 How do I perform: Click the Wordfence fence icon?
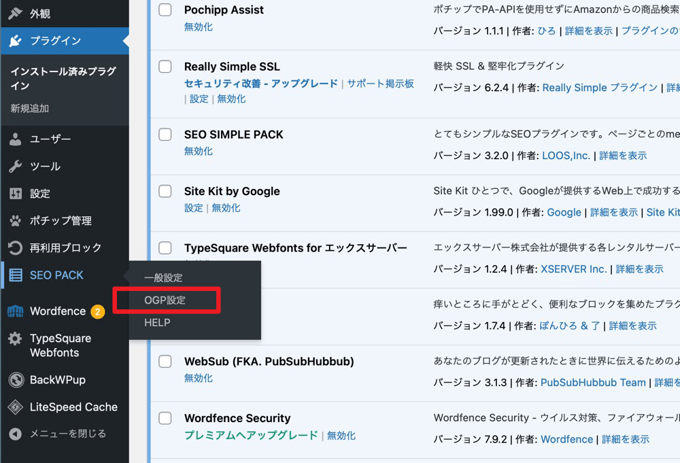15,311
